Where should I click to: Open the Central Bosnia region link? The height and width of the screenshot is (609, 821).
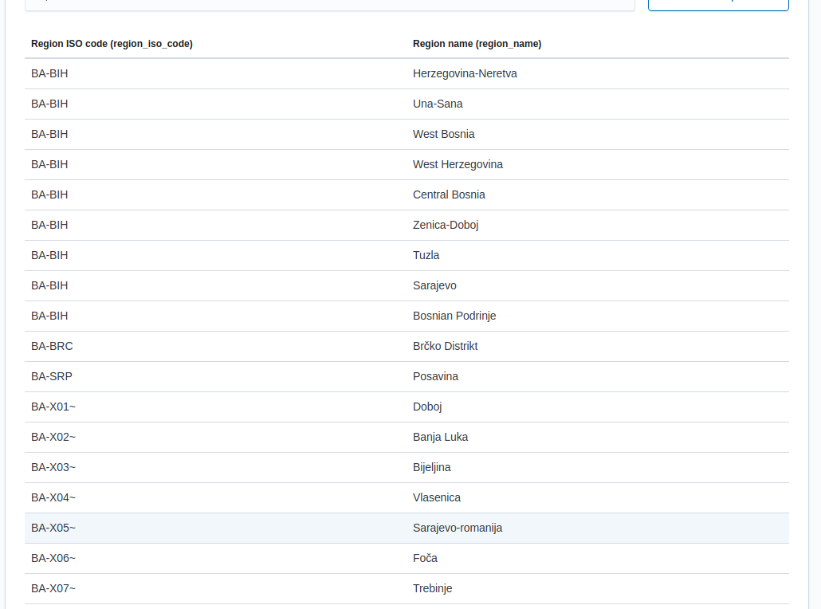pos(448,194)
